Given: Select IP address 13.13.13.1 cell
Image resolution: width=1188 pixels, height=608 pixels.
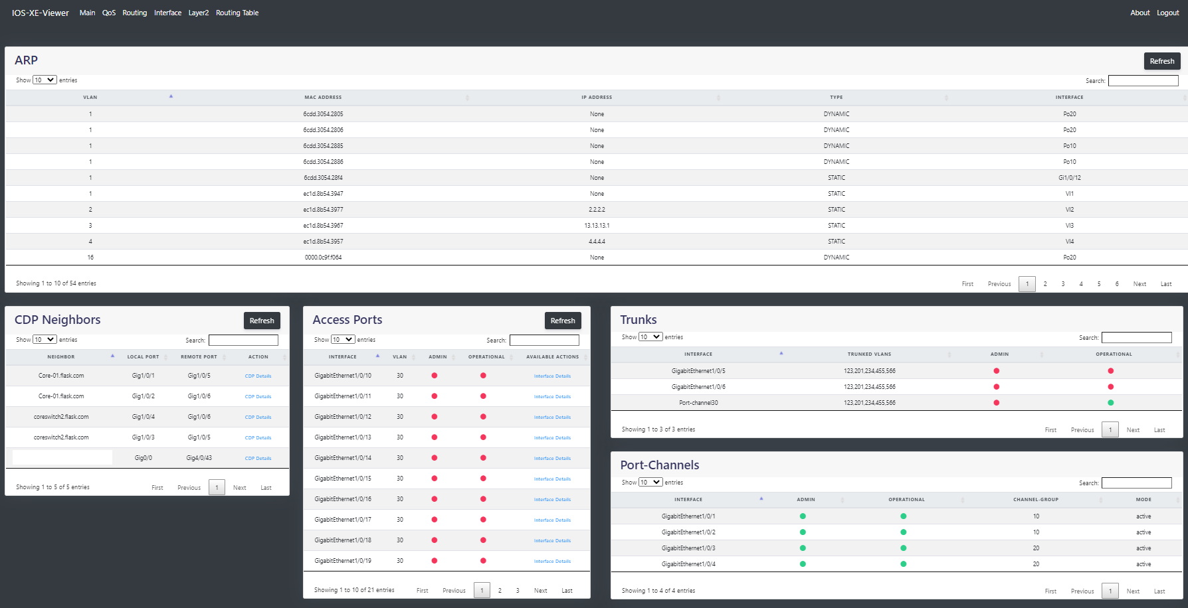Looking at the screenshot, I should tap(597, 226).
